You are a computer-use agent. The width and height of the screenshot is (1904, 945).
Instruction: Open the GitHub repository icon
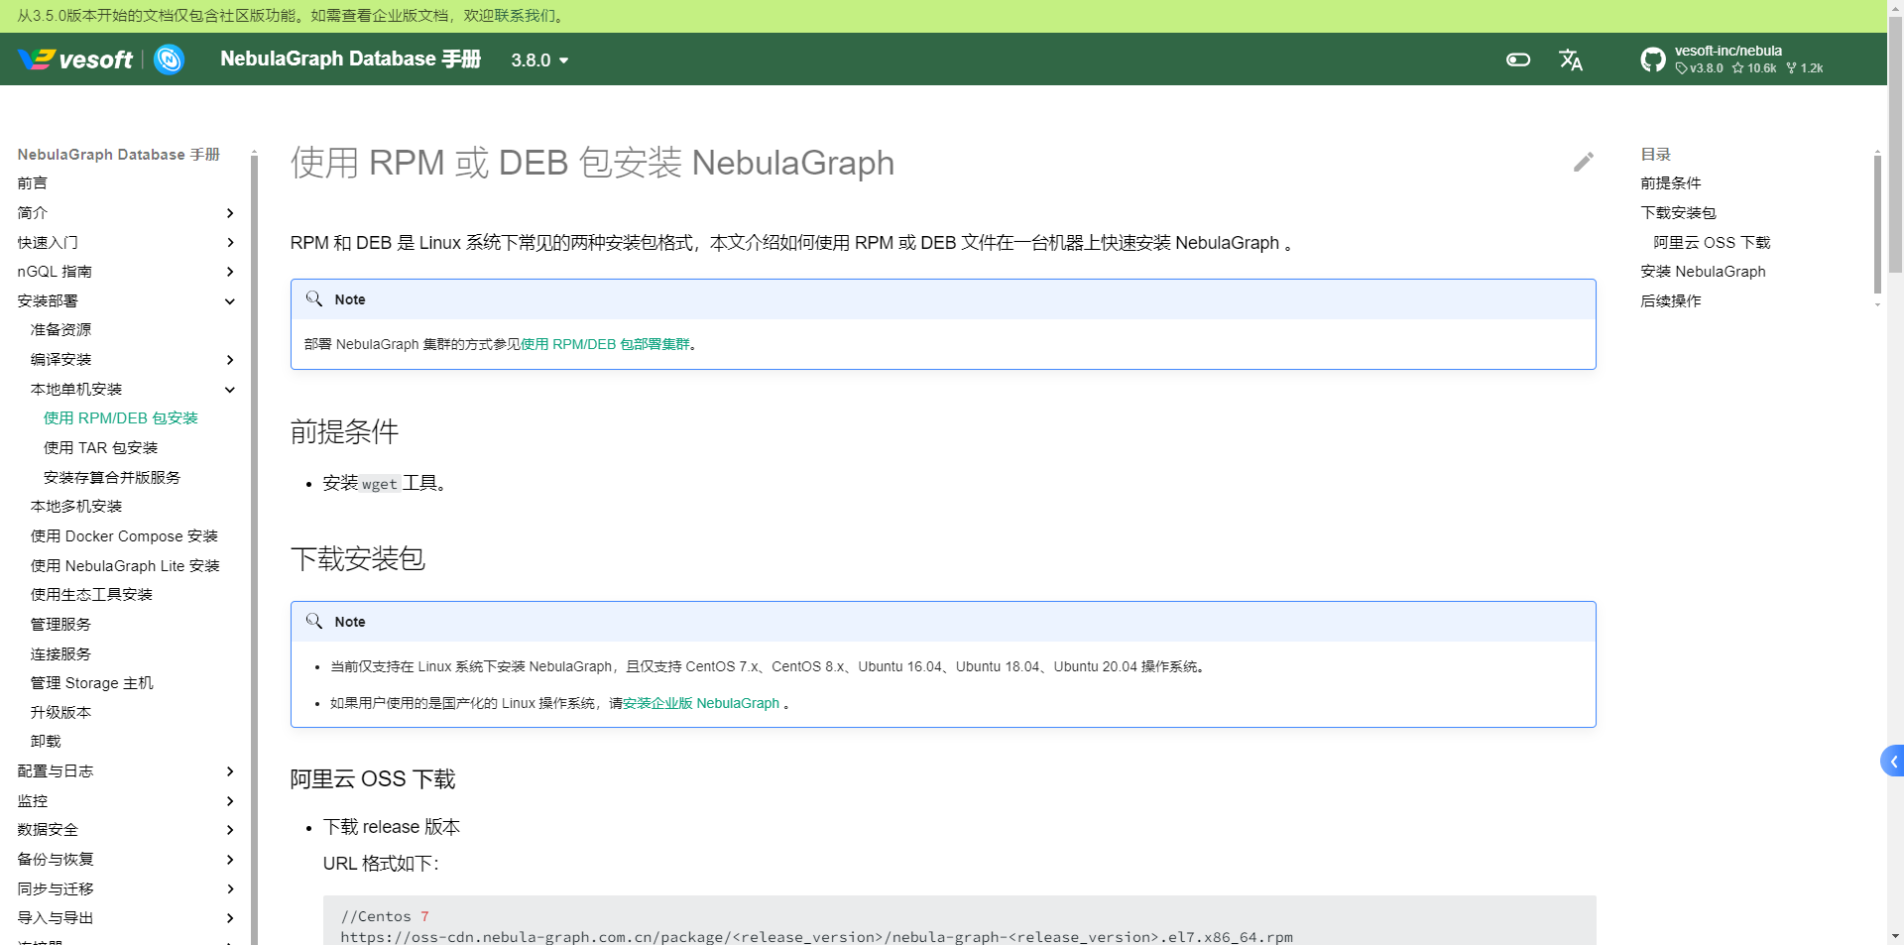coord(1653,59)
